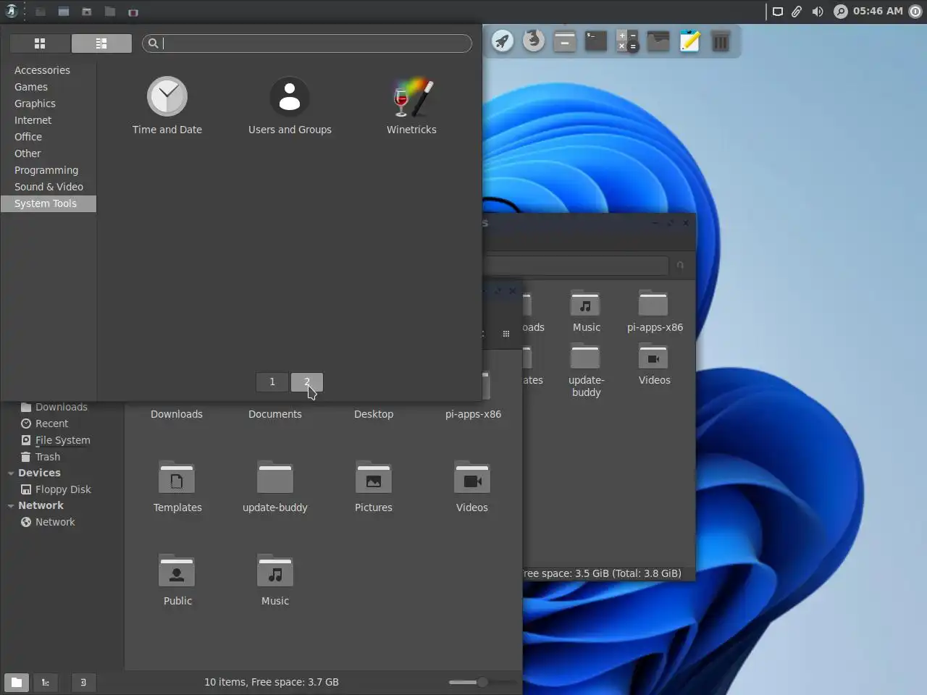Show places sidebar via the folder button
The height and width of the screenshot is (695, 927).
[x=16, y=682]
